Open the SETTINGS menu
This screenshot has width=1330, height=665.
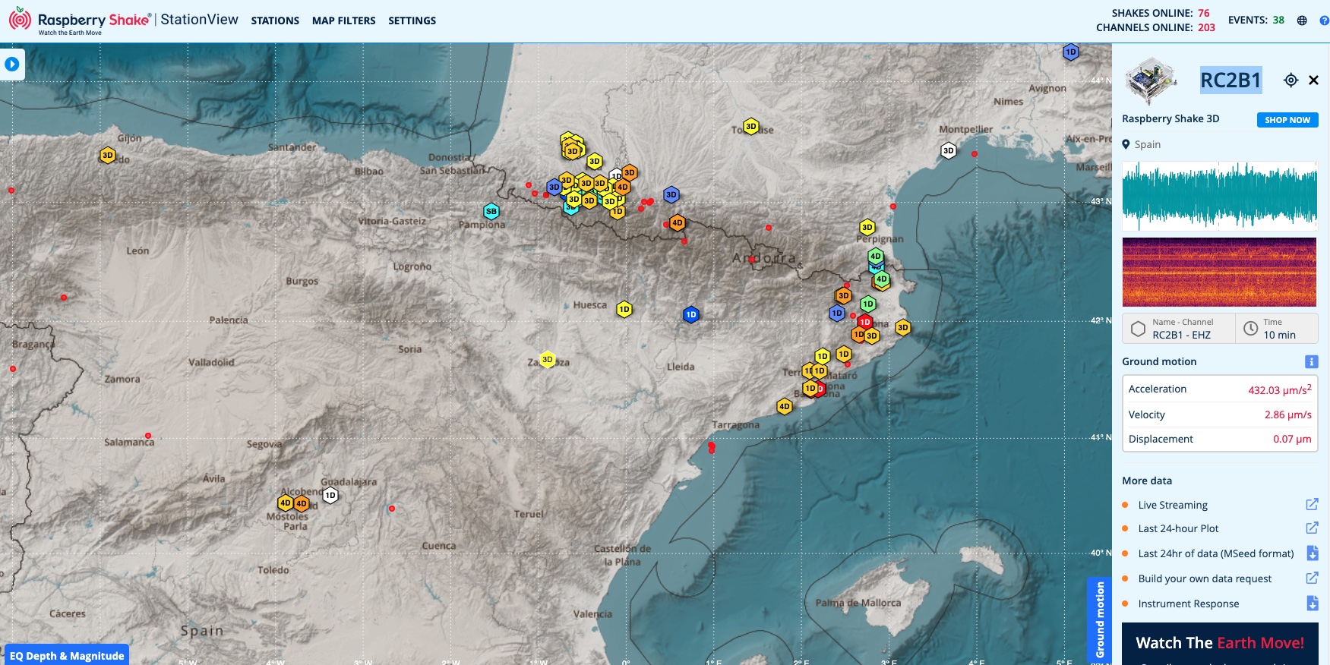[412, 21]
